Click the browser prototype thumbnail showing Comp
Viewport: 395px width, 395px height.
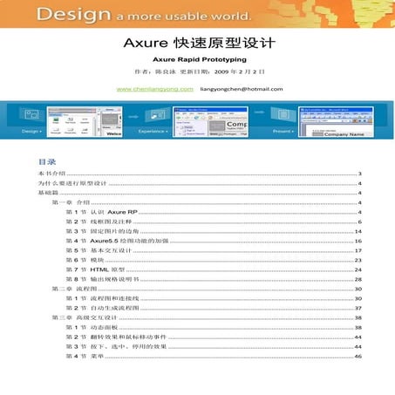pyautogui.click(x=210, y=122)
